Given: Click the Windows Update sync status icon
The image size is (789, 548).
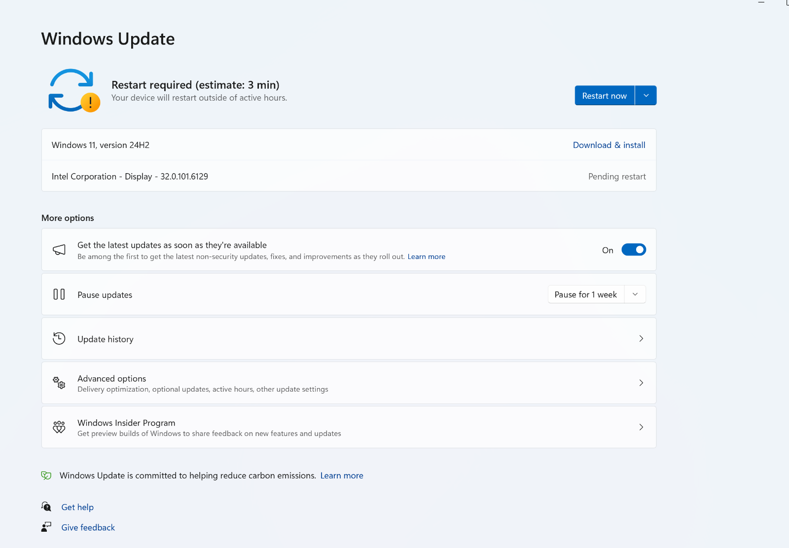Looking at the screenshot, I should click(74, 90).
